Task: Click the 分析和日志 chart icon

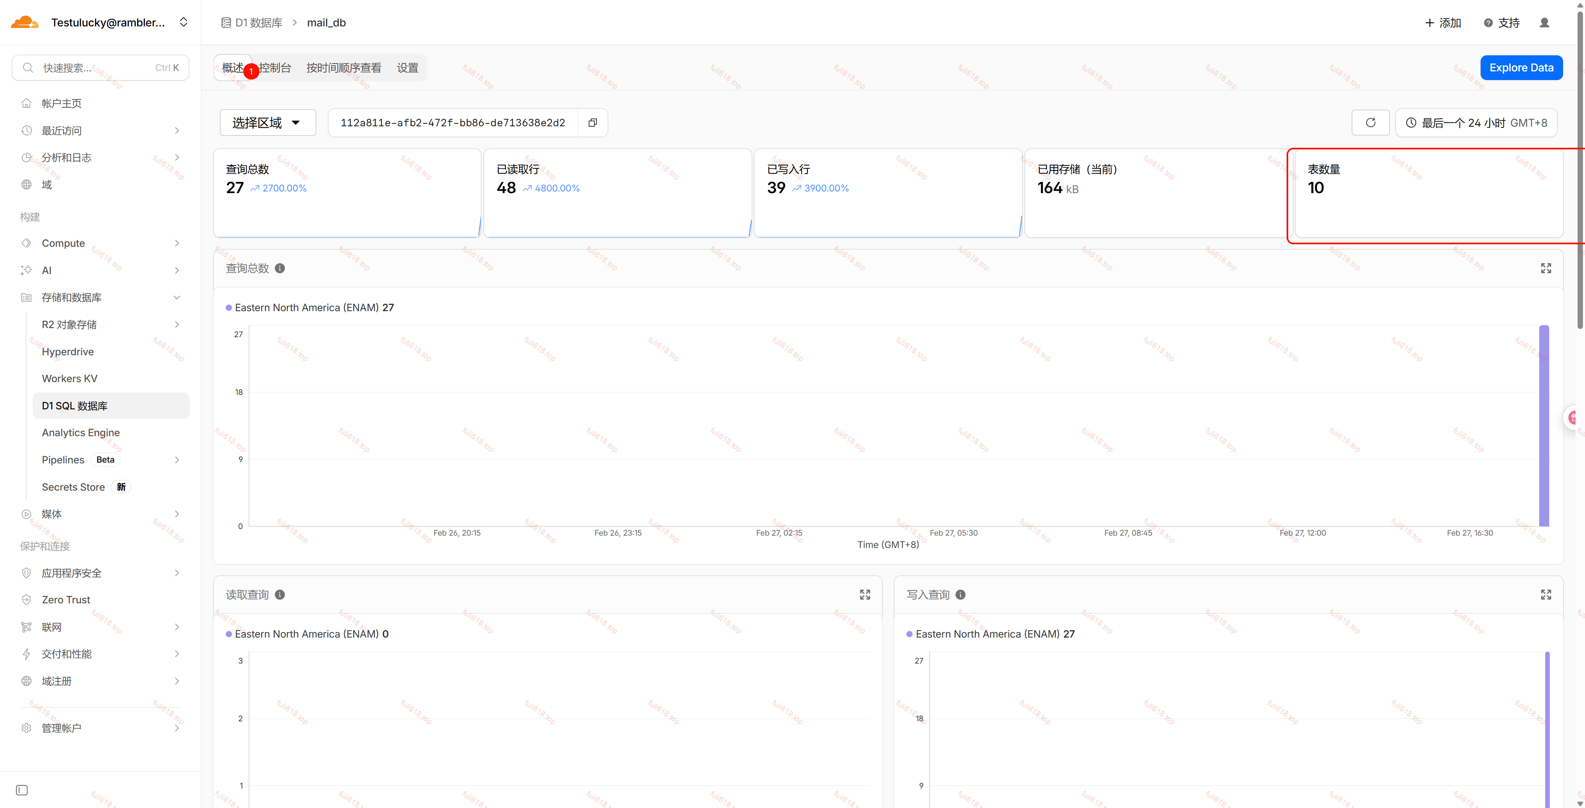Action: coord(26,158)
